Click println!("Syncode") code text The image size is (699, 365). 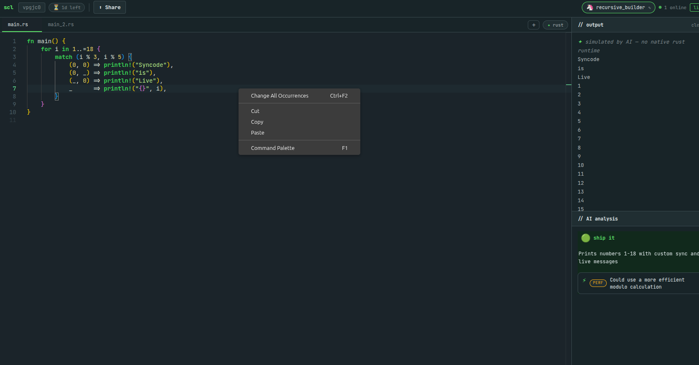pos(137,65)
